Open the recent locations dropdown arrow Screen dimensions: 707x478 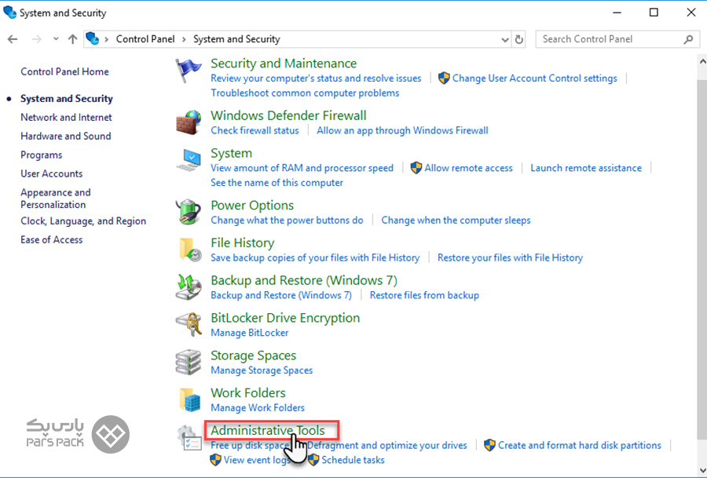tap(56, 39)
